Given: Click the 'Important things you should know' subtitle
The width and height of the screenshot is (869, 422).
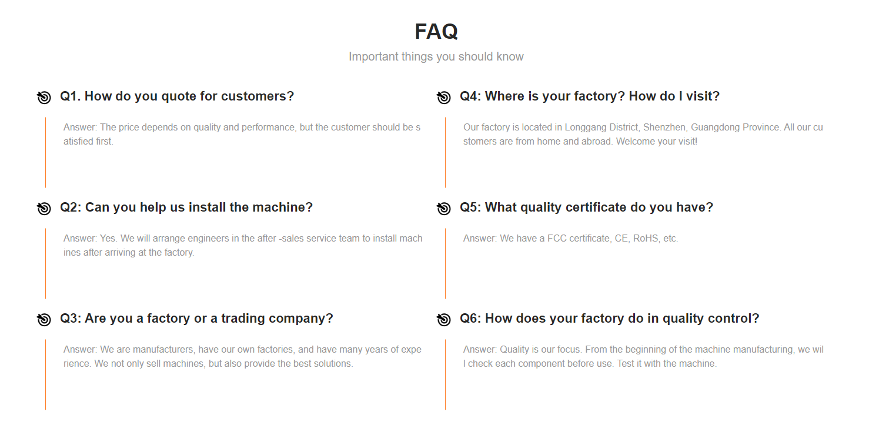Looking at the screenshot, I should tap(436, 56).
